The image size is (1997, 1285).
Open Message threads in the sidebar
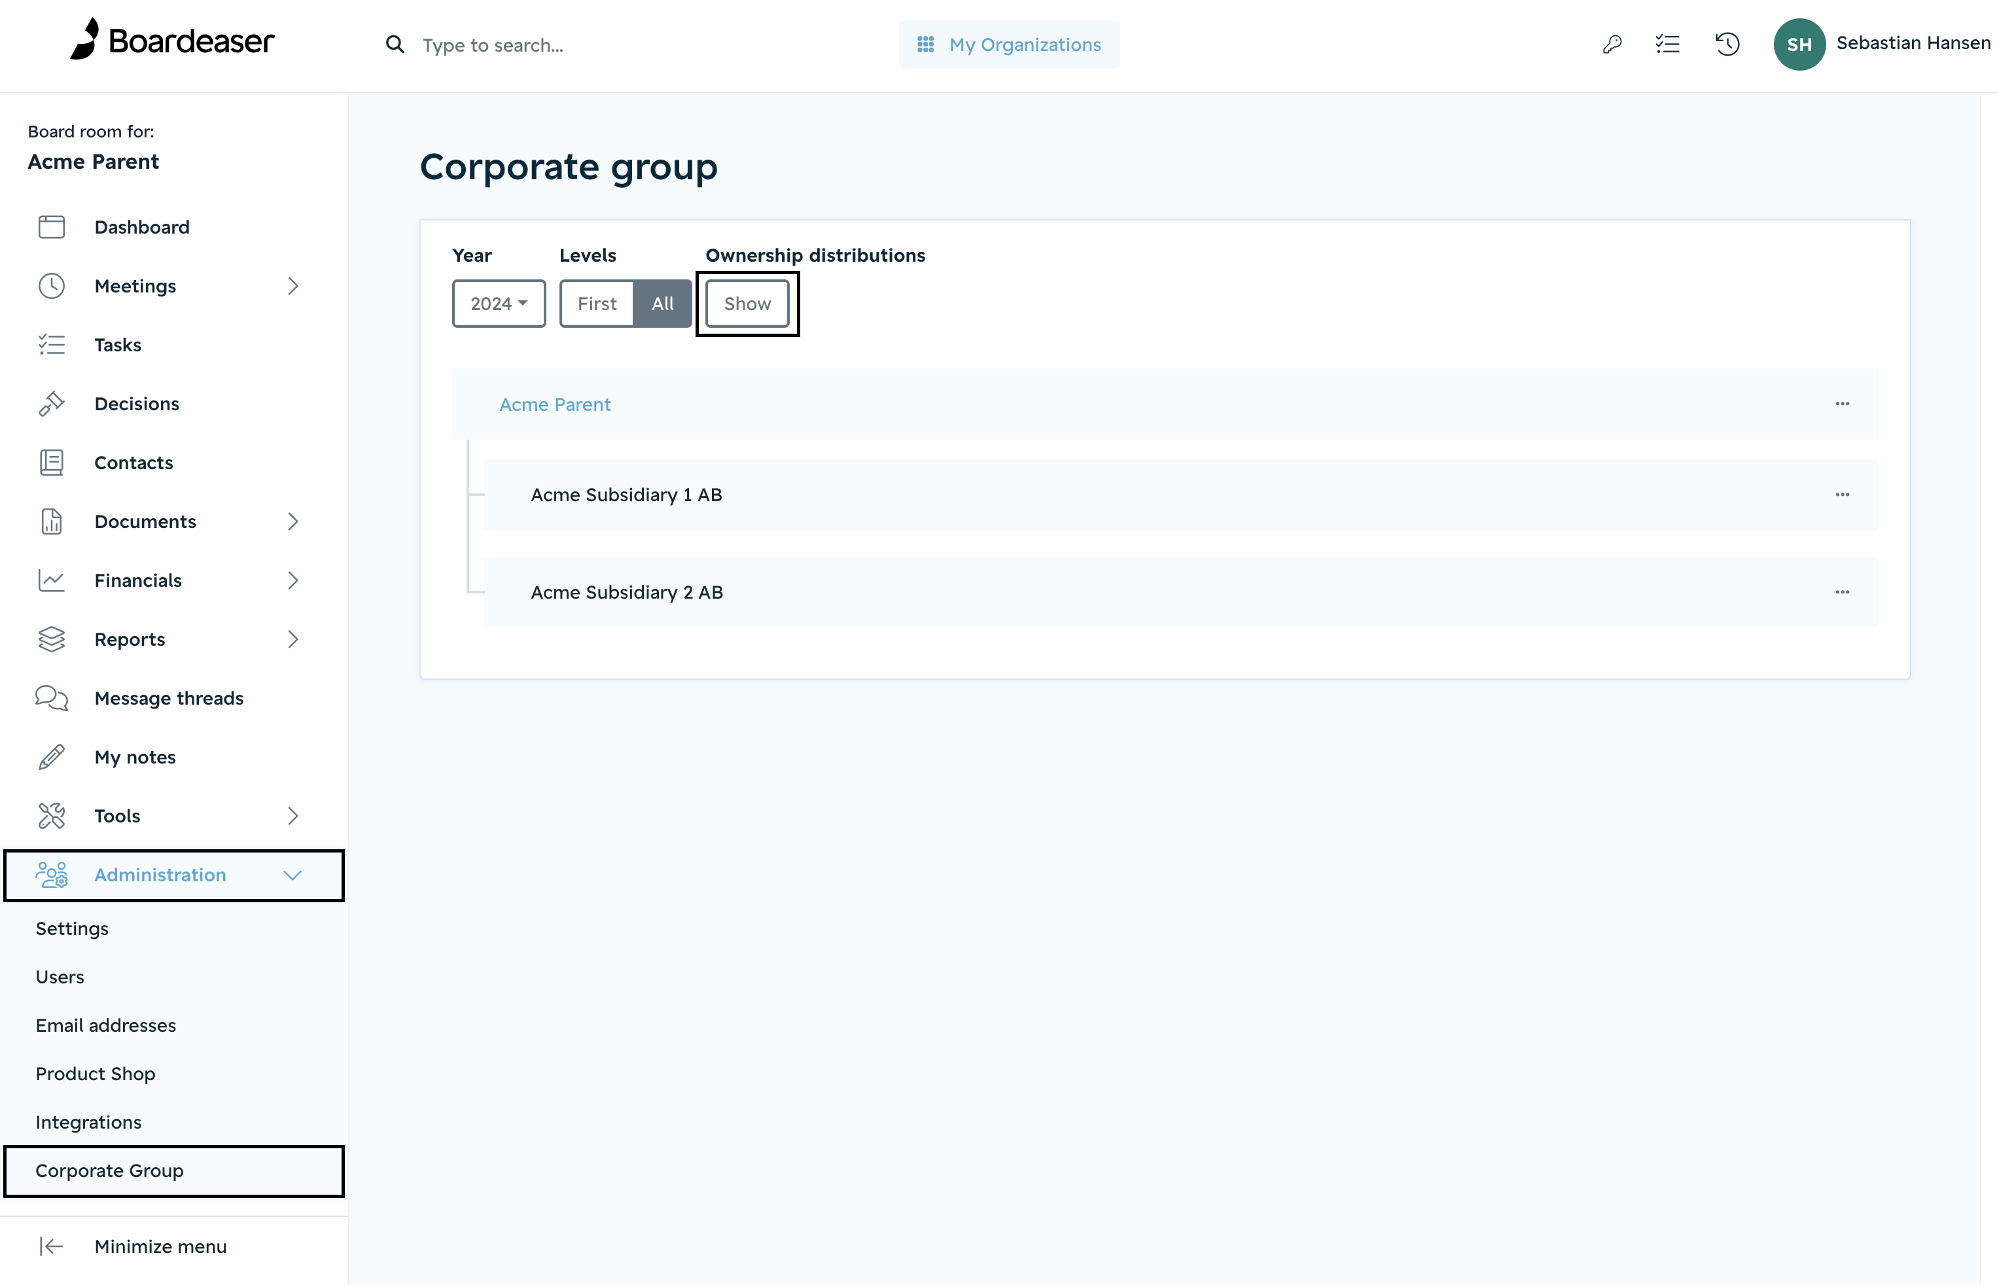coord(169,698)
